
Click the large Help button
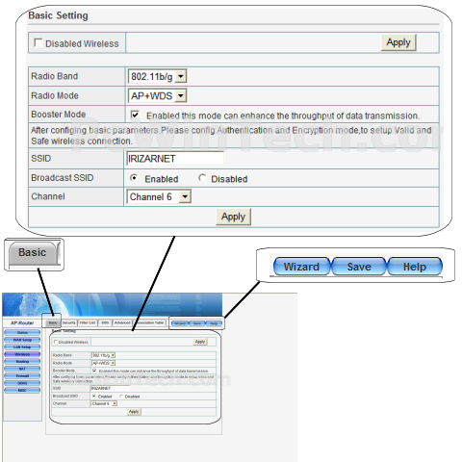tap(415, 267)
